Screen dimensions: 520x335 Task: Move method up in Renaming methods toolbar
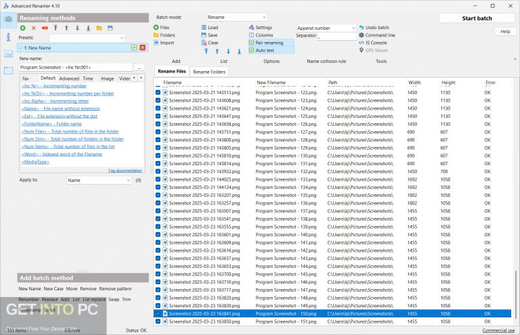(x=66, y=28)
